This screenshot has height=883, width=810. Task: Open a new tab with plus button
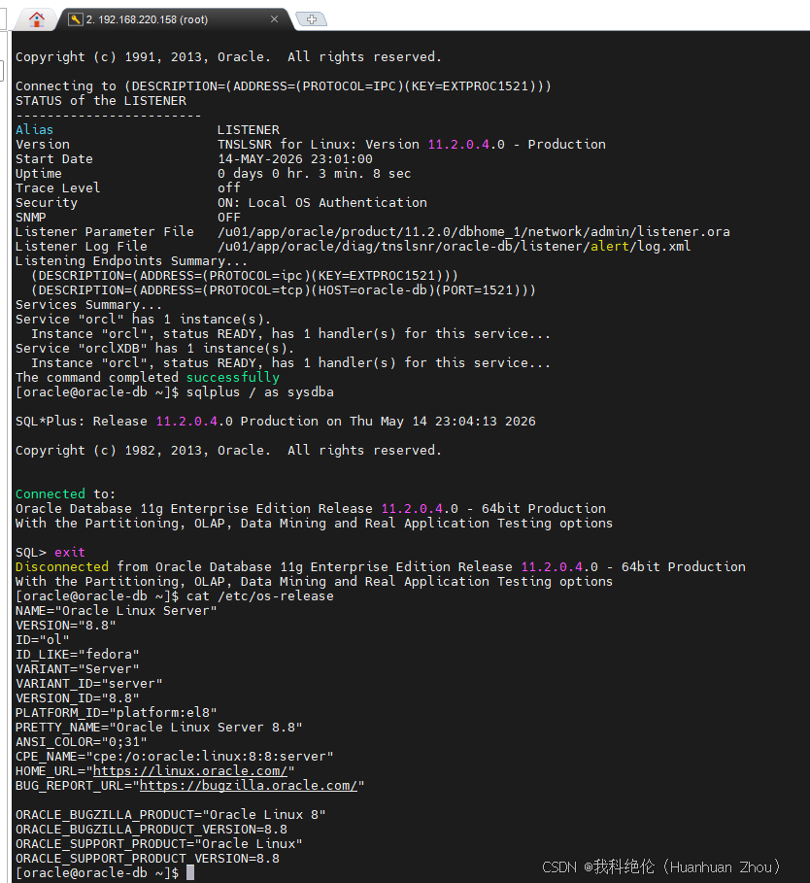(x=312, y=19)
